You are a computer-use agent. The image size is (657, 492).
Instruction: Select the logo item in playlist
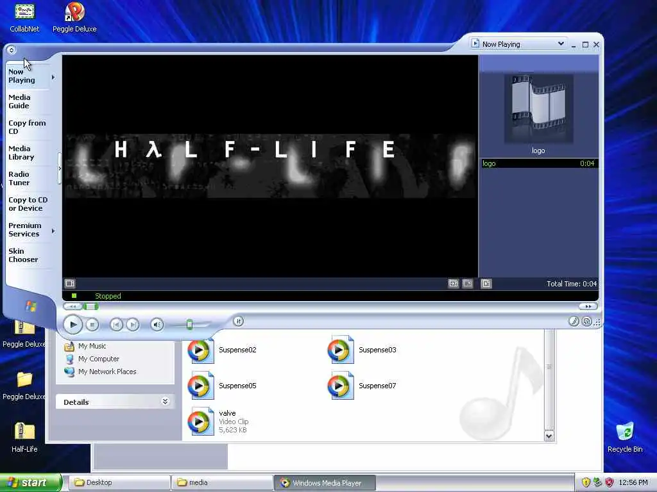538,163
